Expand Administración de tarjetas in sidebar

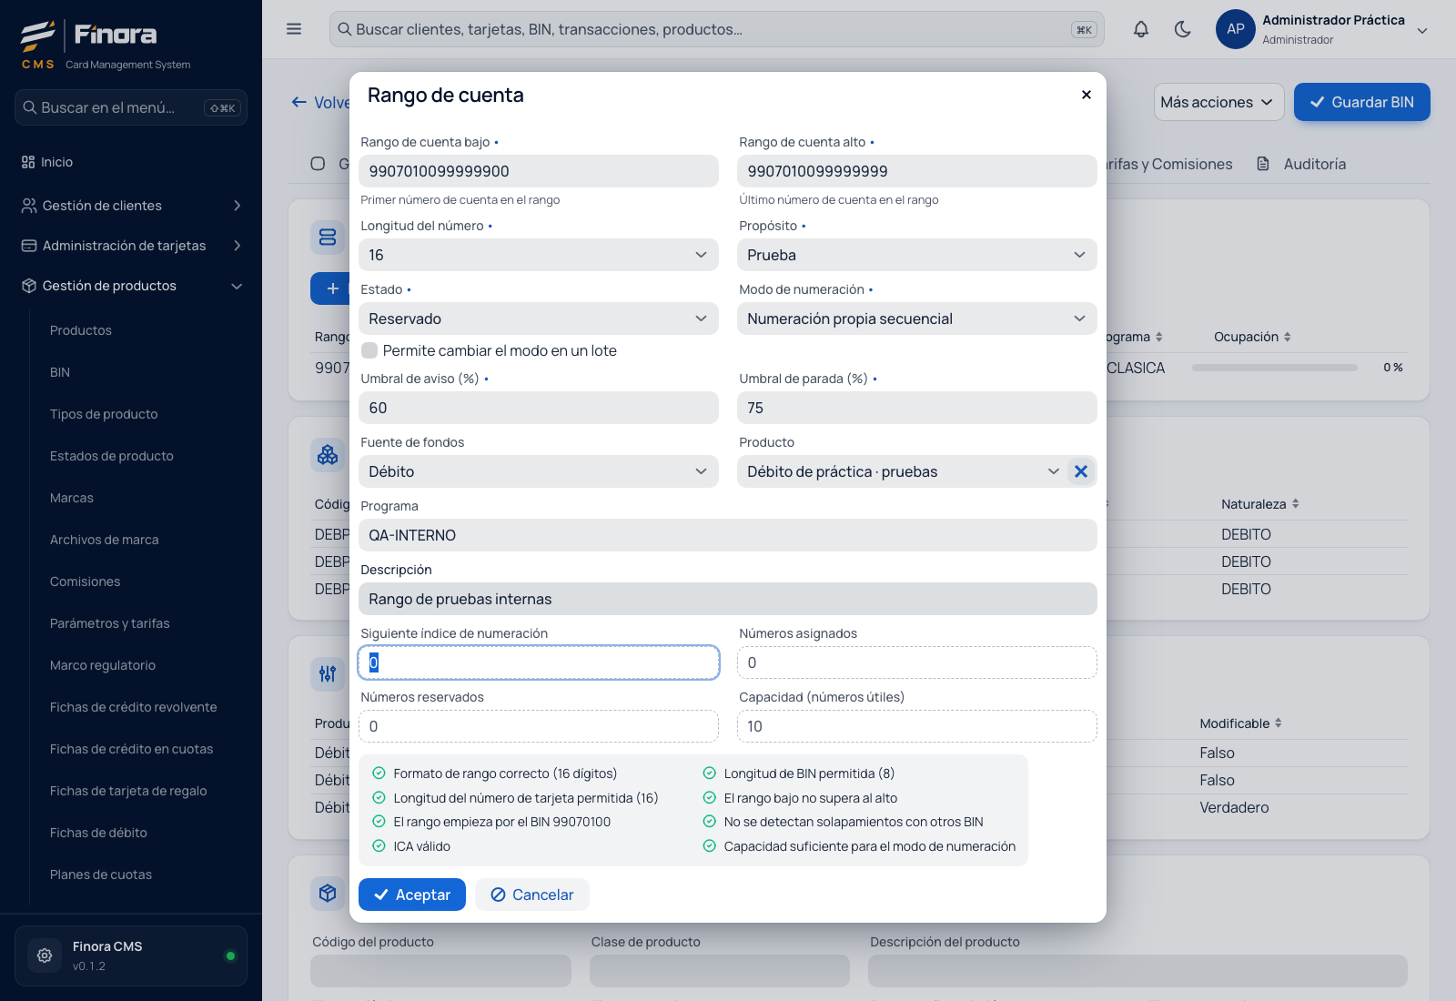[x=131, y=246]
